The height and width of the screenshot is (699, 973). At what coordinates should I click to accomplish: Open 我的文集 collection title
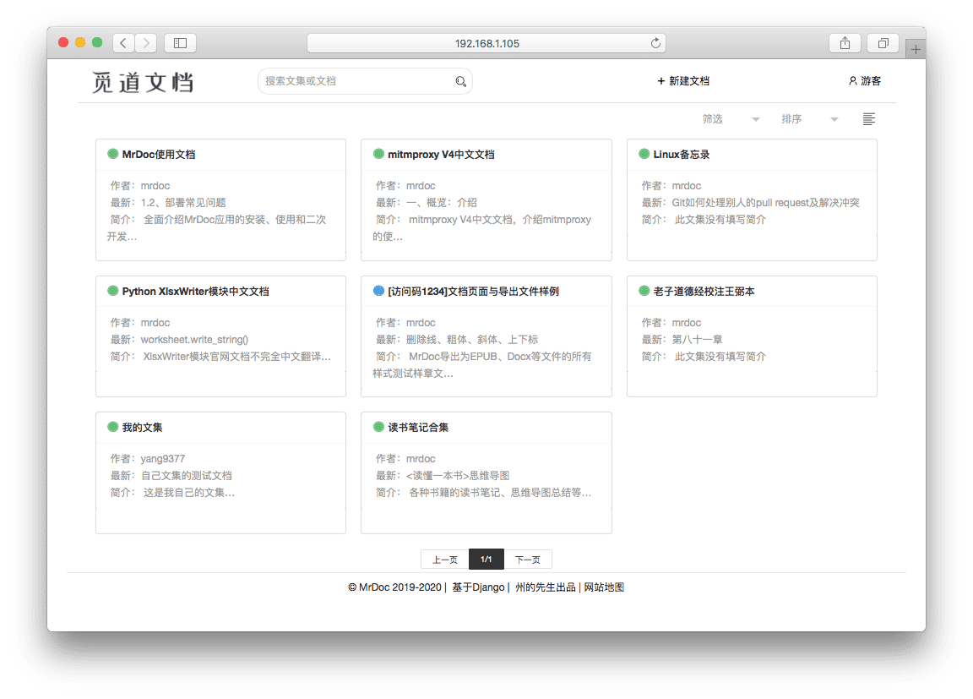click(142, 427)
